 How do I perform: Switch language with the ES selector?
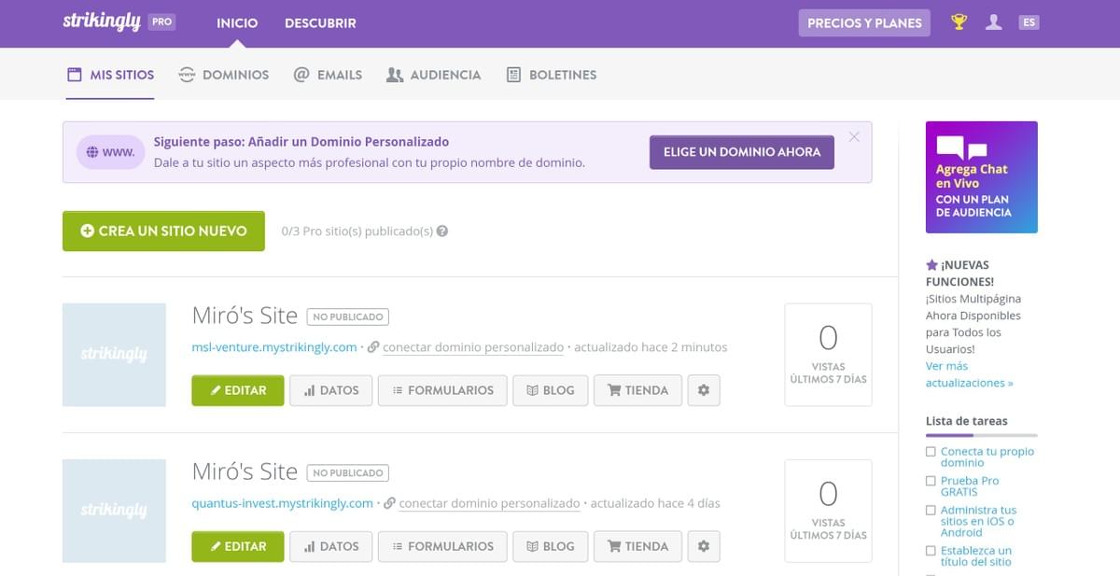click(x=1029, y=22)
